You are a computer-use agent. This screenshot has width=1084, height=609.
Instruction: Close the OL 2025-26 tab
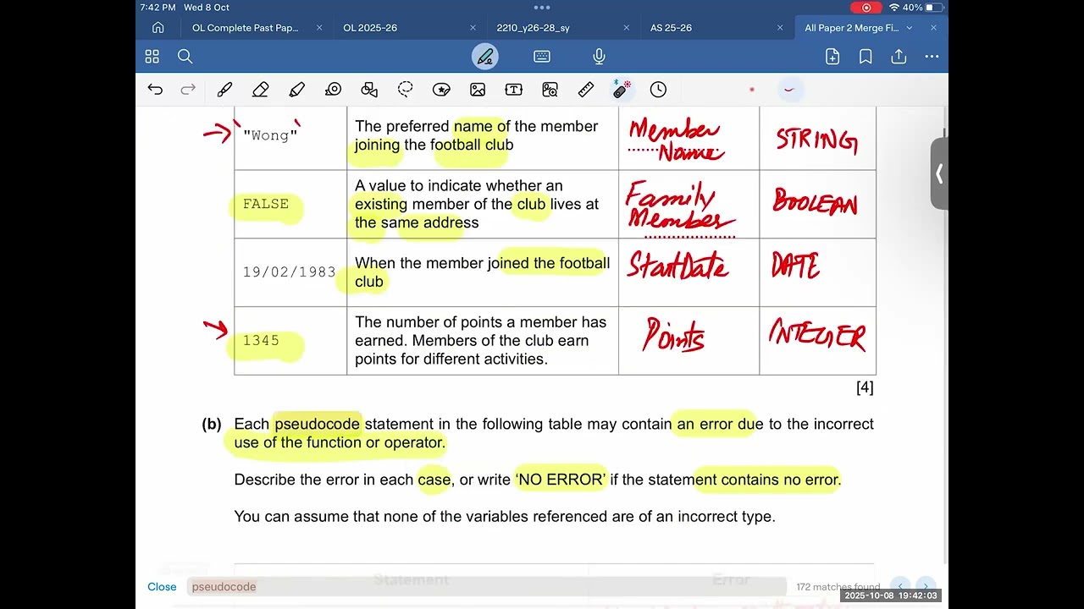coord(473,28)
